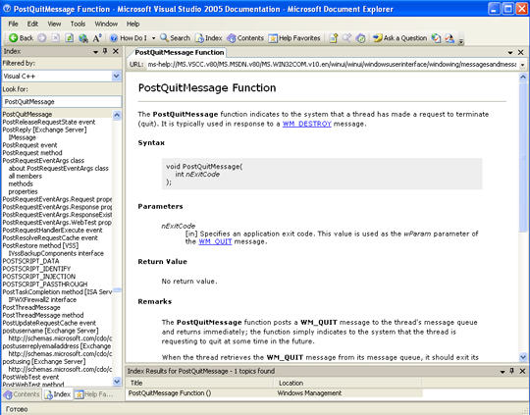This screenshot has width=530, height=415.
Task: Open the Filtered by Visual C++ combo box
Action: pyautogui.click(x=62, y=77)
